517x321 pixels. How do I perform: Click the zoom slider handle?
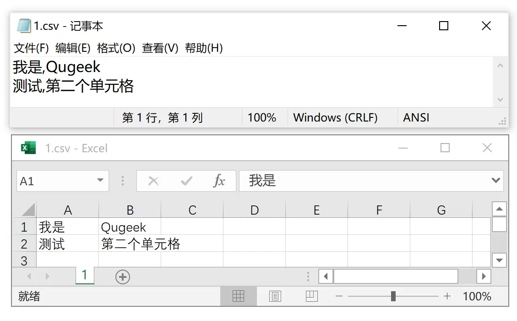tap(393, 296)
